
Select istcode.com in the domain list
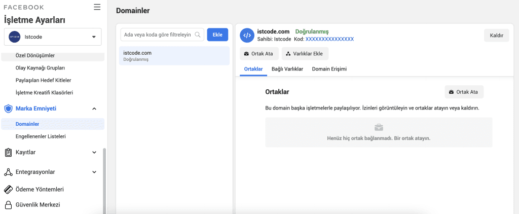click(174, 56)
